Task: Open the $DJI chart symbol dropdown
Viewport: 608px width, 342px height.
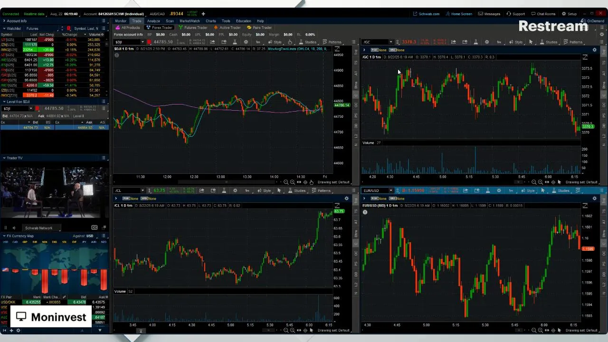Action: coord(142,42)
